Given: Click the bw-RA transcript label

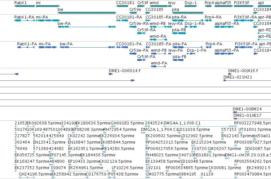Looking at the screenshot, I should [64, 23].
